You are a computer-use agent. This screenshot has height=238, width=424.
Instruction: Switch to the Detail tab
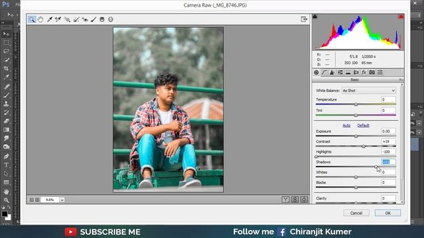(x=332, y=72)
